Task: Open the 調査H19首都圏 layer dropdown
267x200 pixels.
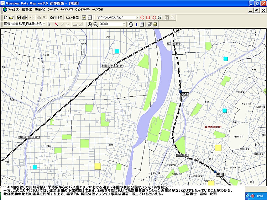Action: 44,25
